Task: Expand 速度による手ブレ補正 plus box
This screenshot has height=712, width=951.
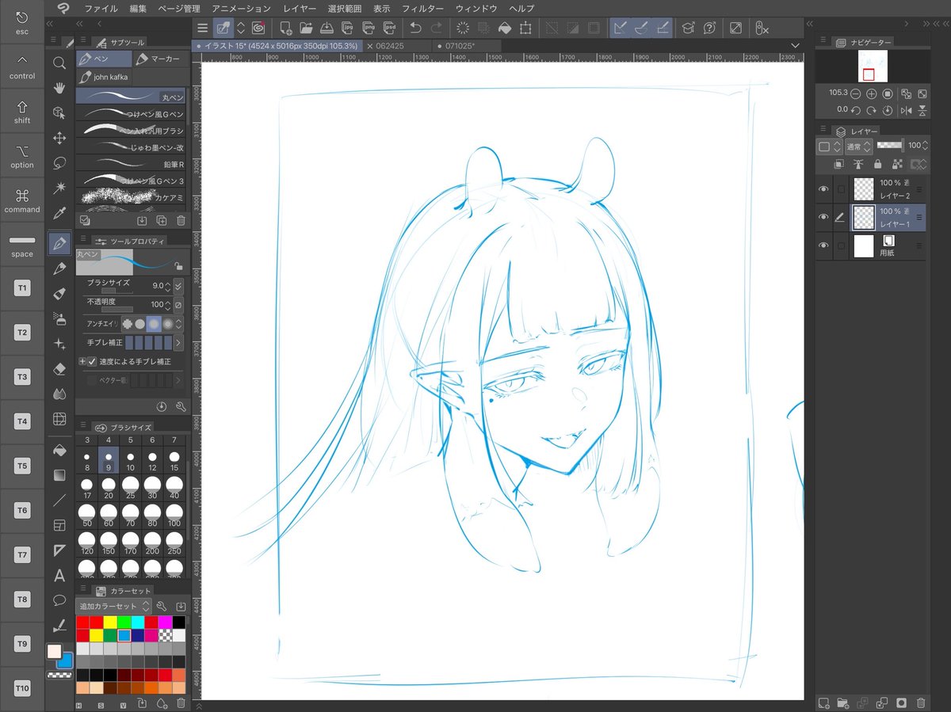Action: 82,362
